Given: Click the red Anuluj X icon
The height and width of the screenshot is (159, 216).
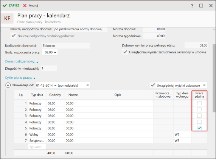Looking at the screenshot, I should click(x=25, y=6).
